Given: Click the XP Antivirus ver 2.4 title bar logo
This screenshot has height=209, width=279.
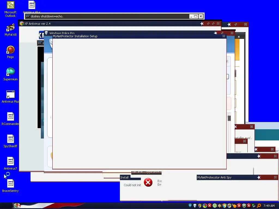Looking at the screenshot, I should pos(22,23).
